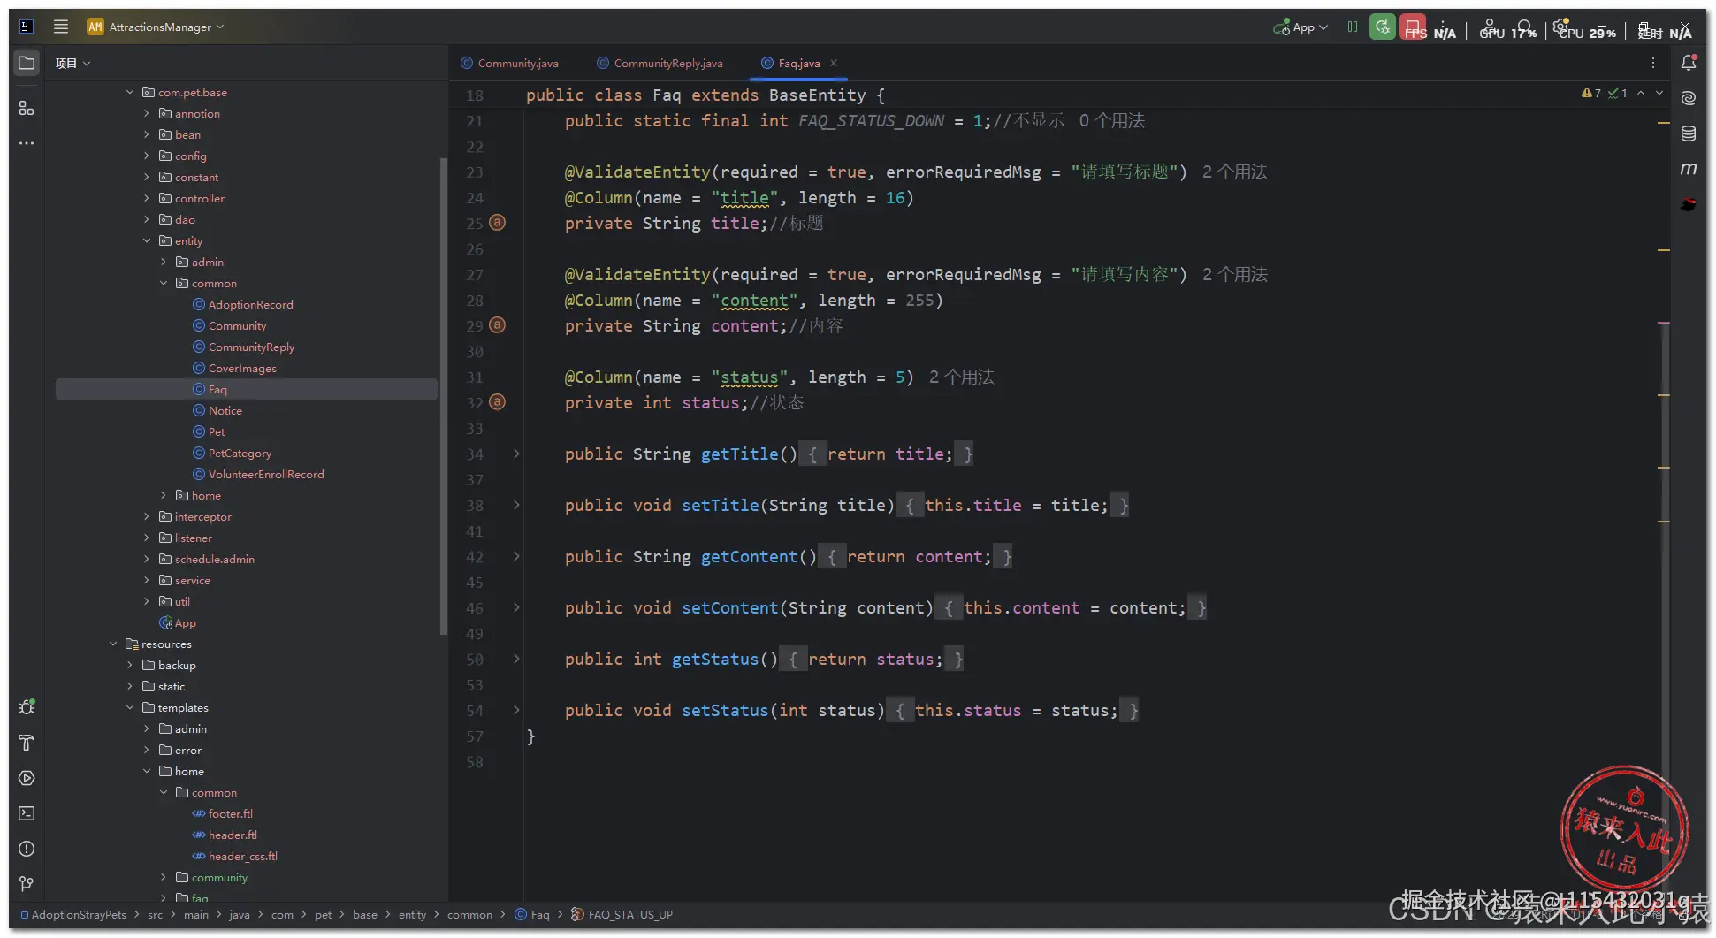
Task: Click the red stop button
Action: coord(1412,27)
